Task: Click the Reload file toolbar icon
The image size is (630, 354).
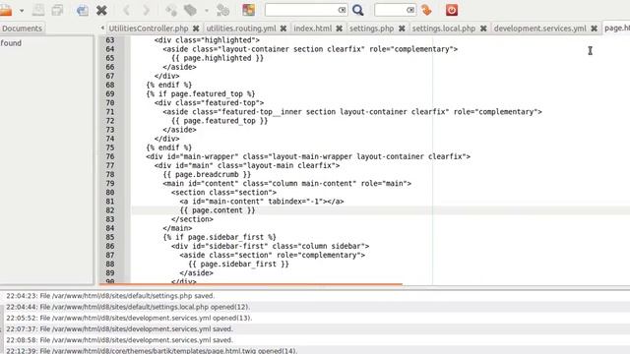Action: pyautogui.click(x=83, y=10)
